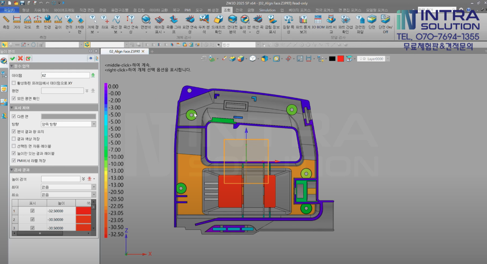The image size is (487, 264).
Task: Cancel with the red X button
Action: 21,58
